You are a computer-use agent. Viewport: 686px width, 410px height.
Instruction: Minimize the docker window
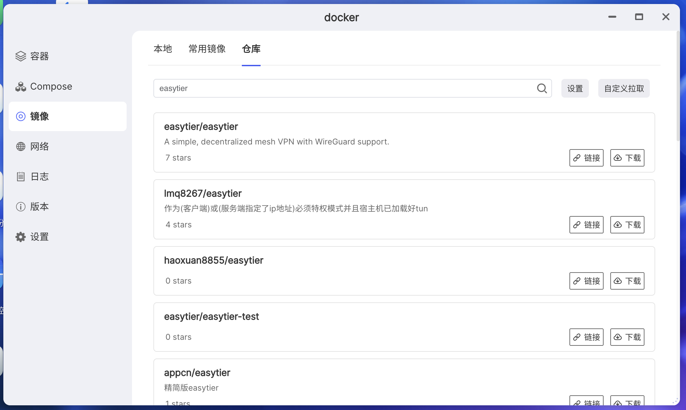[612, 17]
